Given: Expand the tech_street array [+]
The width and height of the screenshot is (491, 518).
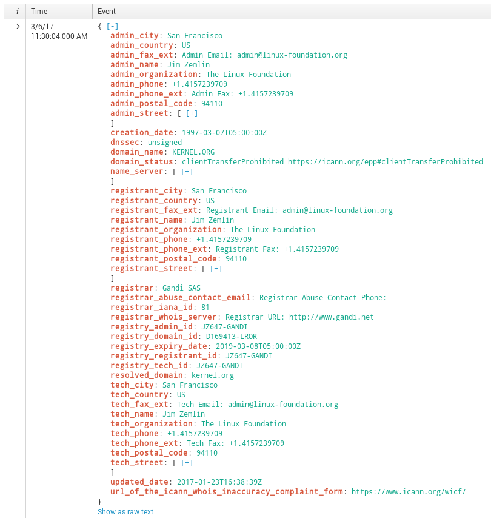Looking at the screenshot, I should [187, 462].
